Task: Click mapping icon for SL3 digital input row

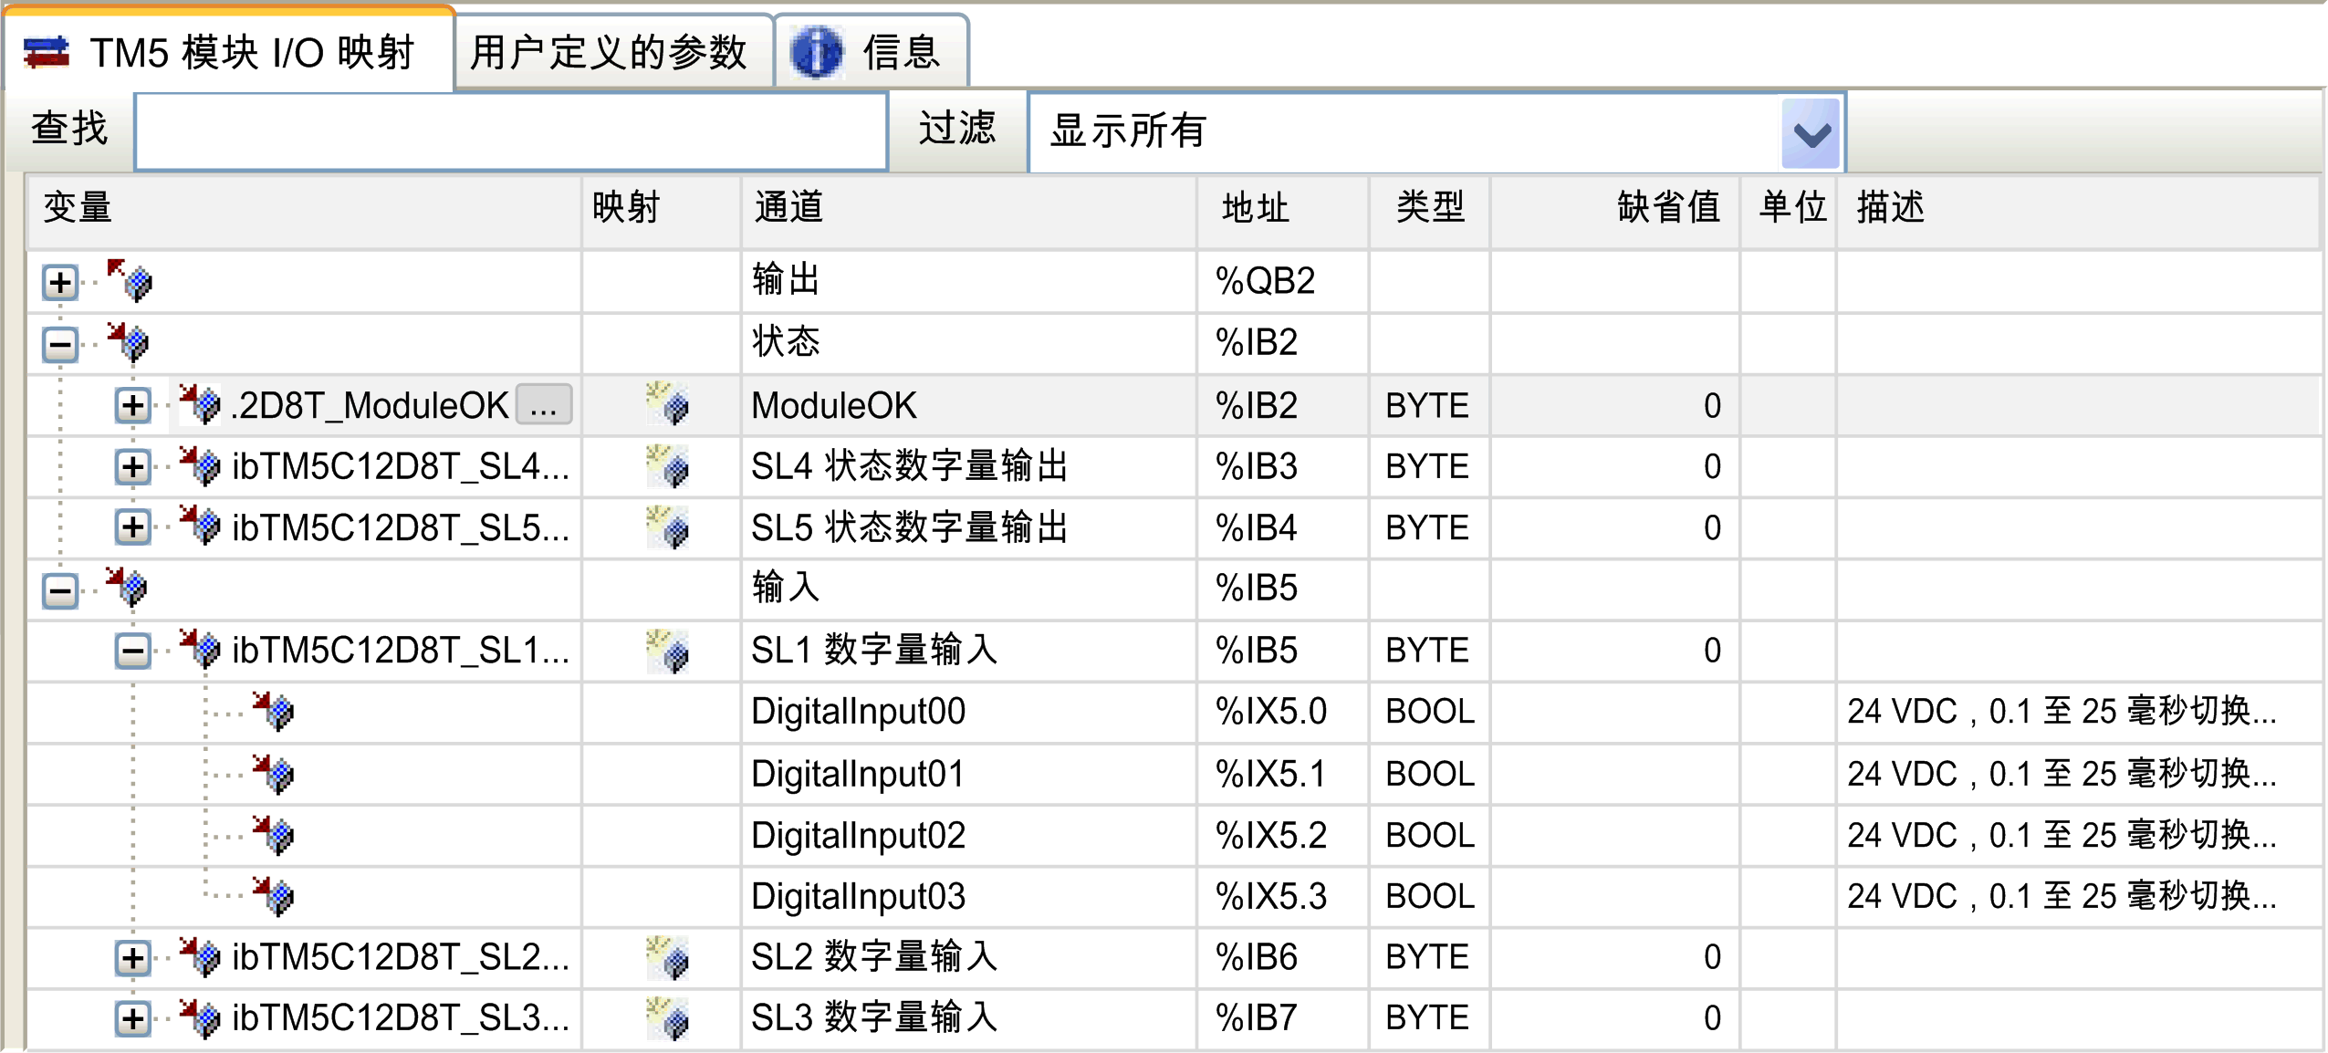Action: (667, 1018)
